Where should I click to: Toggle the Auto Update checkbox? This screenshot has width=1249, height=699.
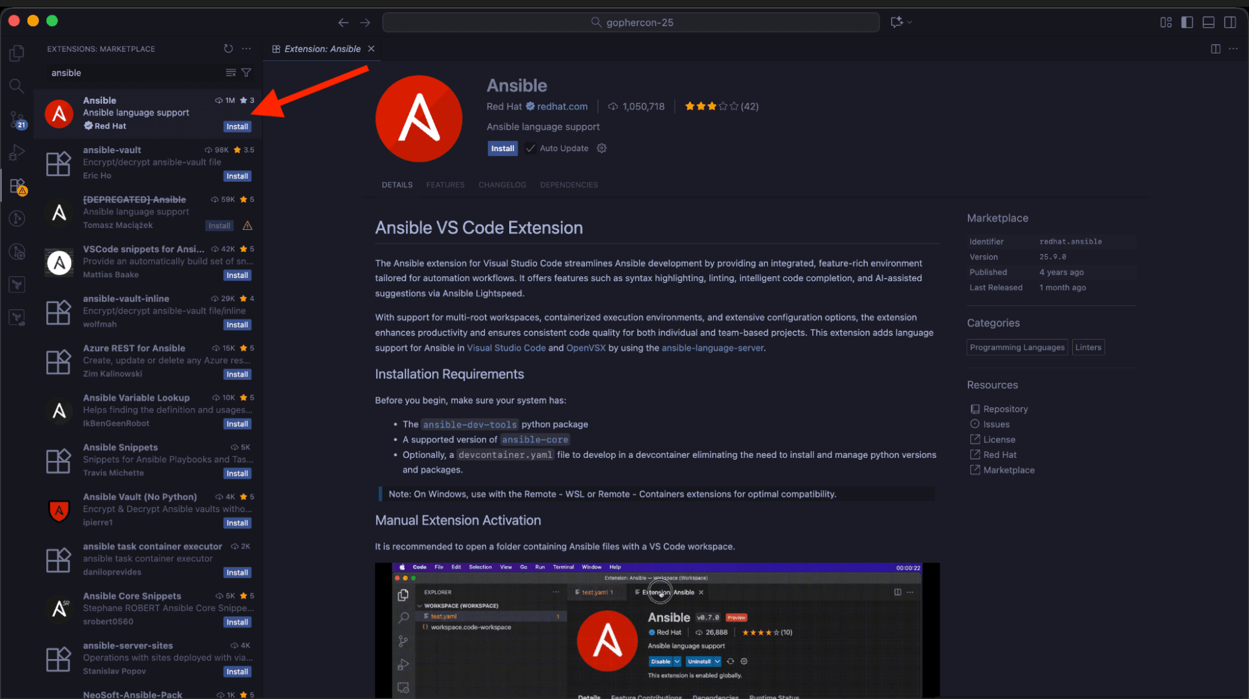pos(530,148)
